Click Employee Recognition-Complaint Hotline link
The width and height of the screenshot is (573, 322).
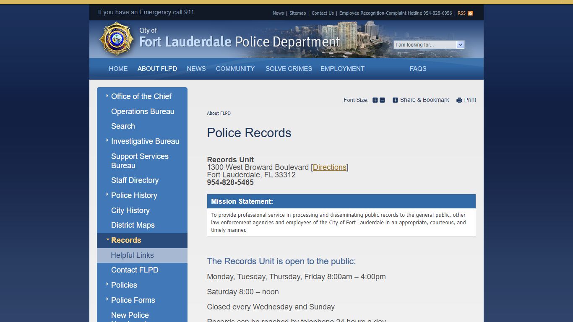(396, 13)
